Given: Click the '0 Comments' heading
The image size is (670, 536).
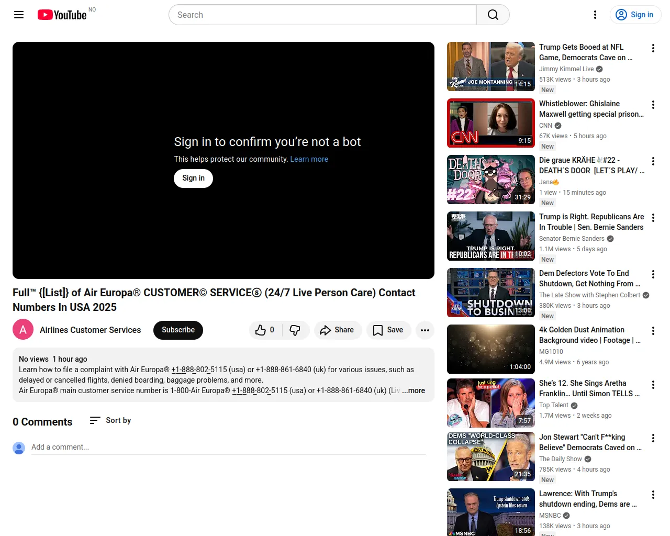Looking at the screenshot, I should (x=42, y=422).
